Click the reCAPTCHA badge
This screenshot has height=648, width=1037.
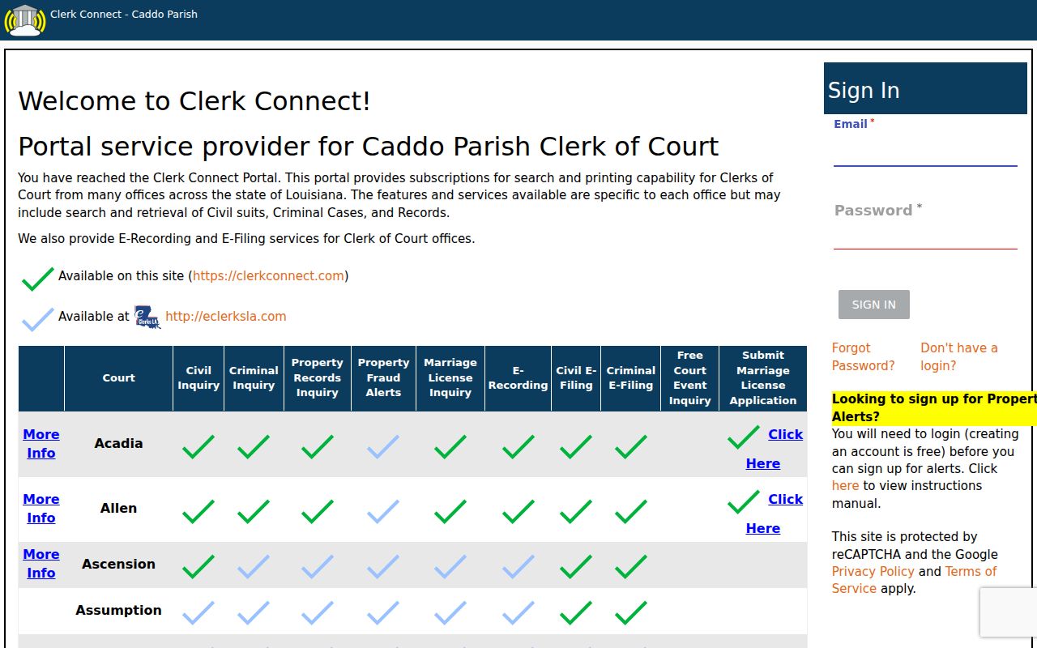1009,612
